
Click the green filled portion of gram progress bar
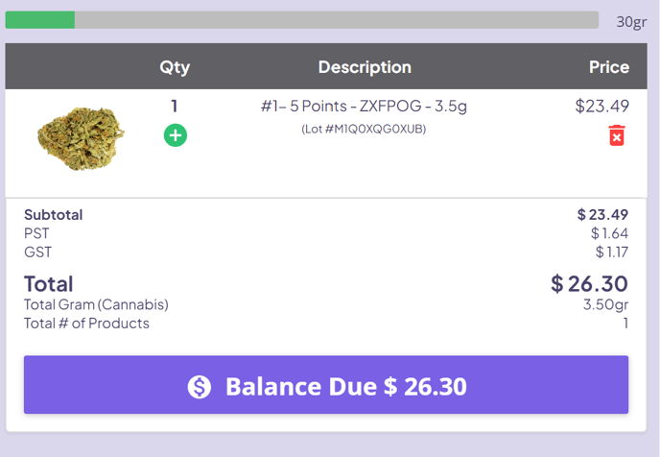[40, 20]
